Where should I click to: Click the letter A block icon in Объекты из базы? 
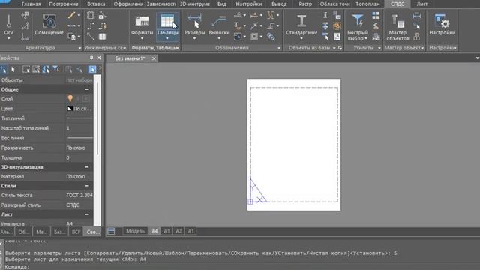click(x=337, y=37)
